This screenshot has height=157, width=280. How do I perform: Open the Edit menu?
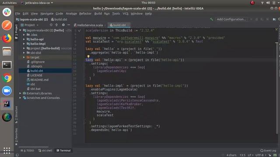pyautogui.click(x=25, y=14)
